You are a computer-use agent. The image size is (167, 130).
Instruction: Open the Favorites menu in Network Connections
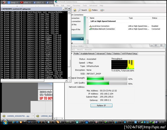pyautogui.click(x=76, y=6)
